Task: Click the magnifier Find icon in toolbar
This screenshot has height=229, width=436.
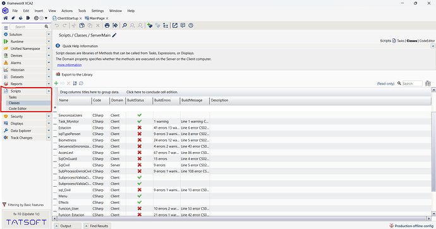Action: [124, 25]
